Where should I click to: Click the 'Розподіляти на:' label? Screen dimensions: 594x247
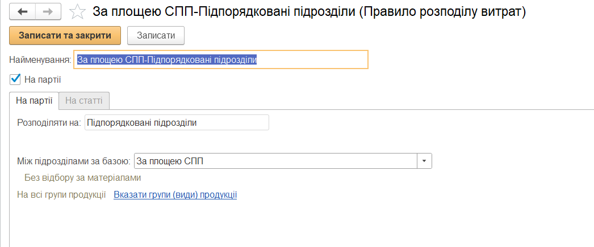pos(49,122)
